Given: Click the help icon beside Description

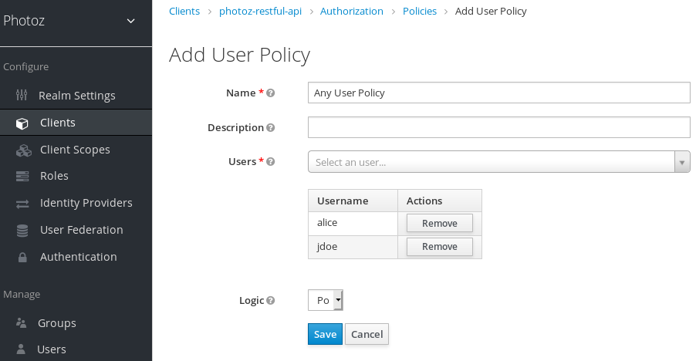Looking at the screenshot, I should point(271,128).
